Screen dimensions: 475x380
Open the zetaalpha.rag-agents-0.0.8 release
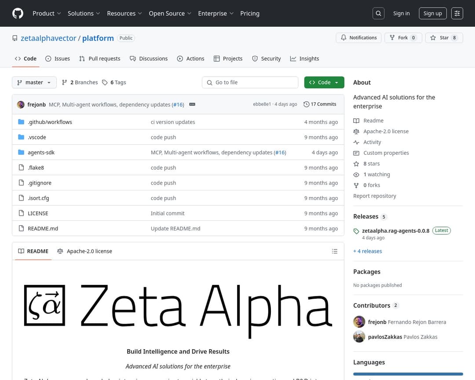[396, 230]
